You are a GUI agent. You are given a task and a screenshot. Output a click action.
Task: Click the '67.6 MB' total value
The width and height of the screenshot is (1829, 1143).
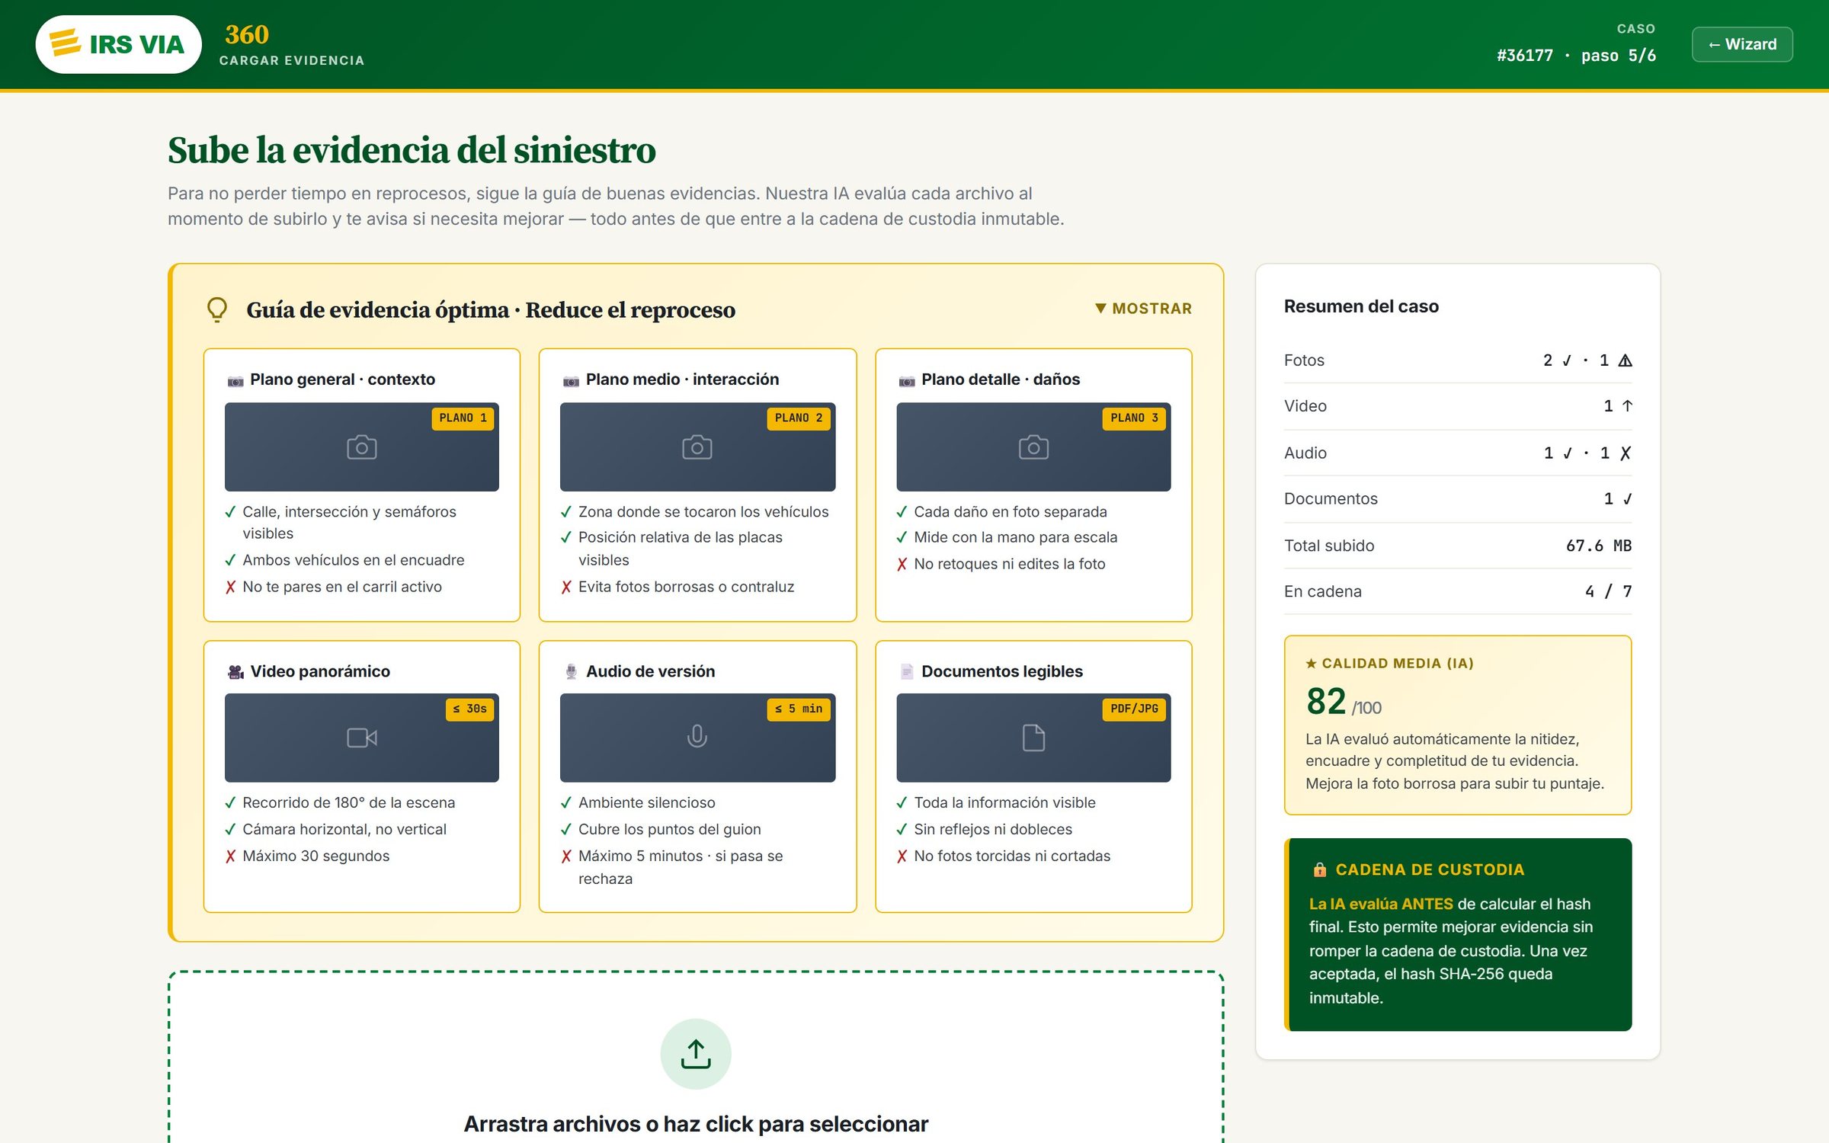click(1599, 546)
